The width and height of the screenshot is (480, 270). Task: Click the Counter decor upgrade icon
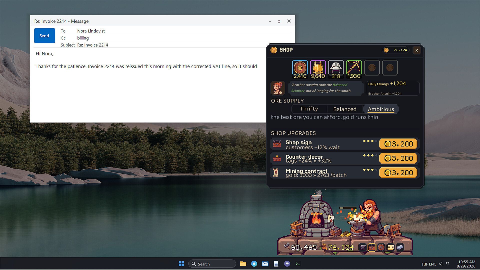tap(277, 158)
